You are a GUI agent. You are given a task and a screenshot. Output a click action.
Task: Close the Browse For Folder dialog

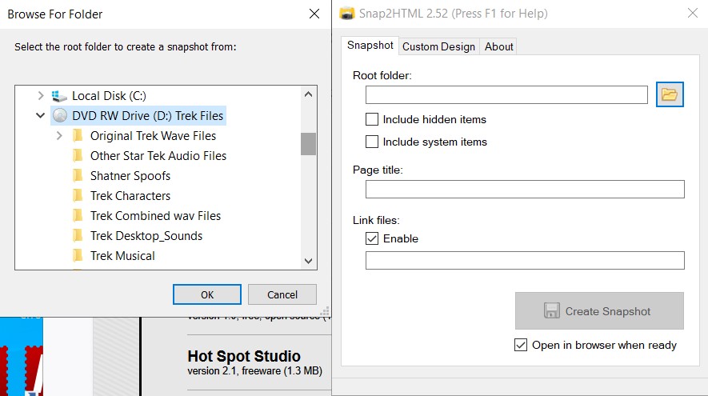(314, 14)
